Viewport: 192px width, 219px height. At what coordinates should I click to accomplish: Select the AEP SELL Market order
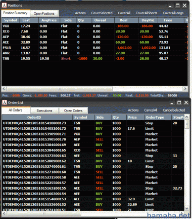tap(93, 139)
